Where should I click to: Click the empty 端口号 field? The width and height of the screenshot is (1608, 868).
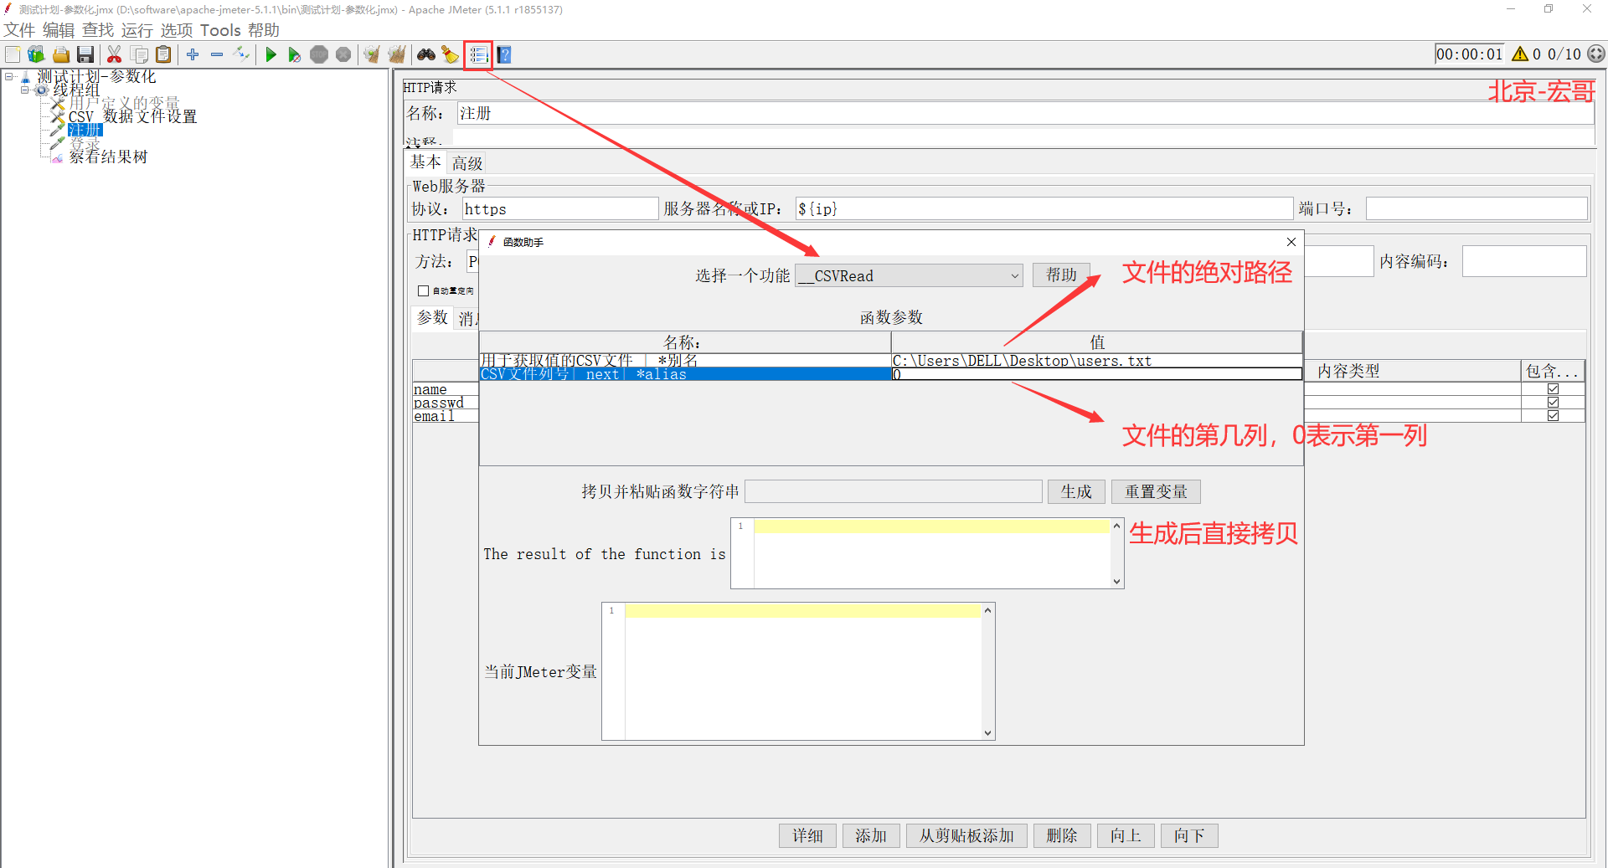coord(1476,208)
